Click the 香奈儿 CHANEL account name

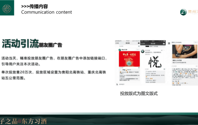pyautogui.click(x=177, y=42)
